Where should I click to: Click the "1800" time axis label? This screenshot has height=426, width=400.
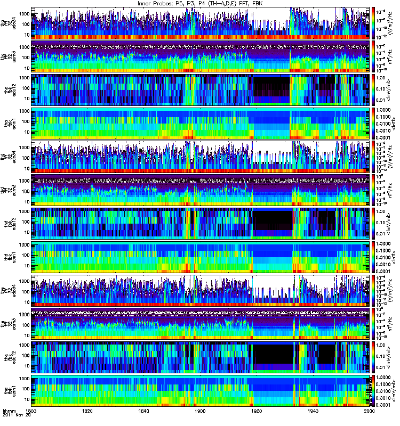point(31,411)
